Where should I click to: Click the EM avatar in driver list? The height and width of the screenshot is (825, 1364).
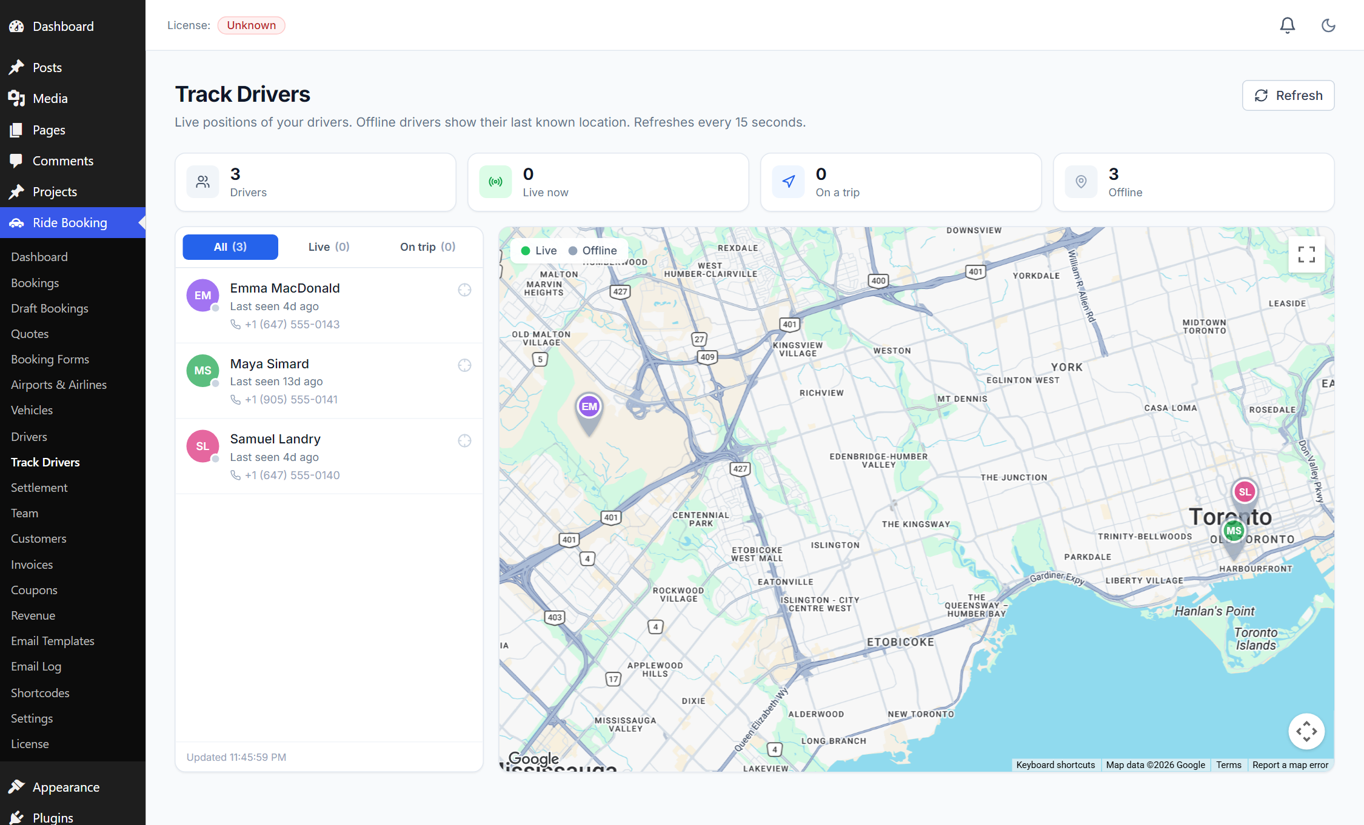202,296
